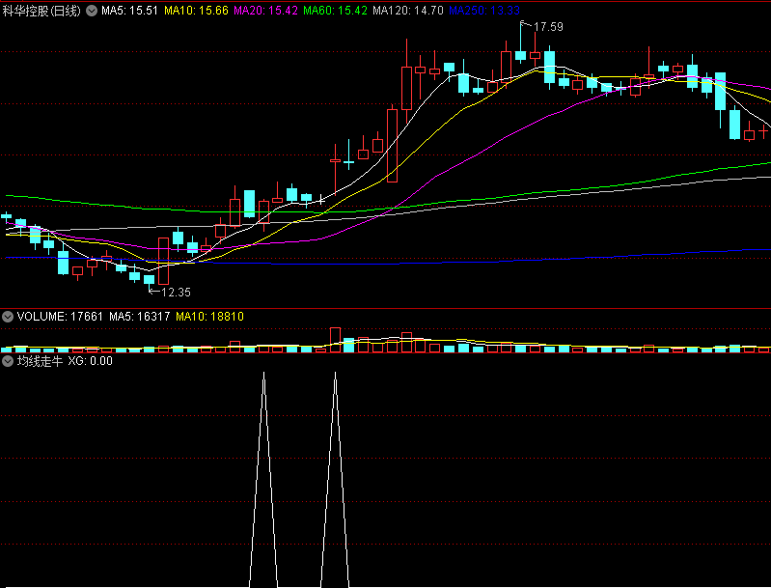
Task: Click the volume MA5: 16317 label
Action: (140, 317)
